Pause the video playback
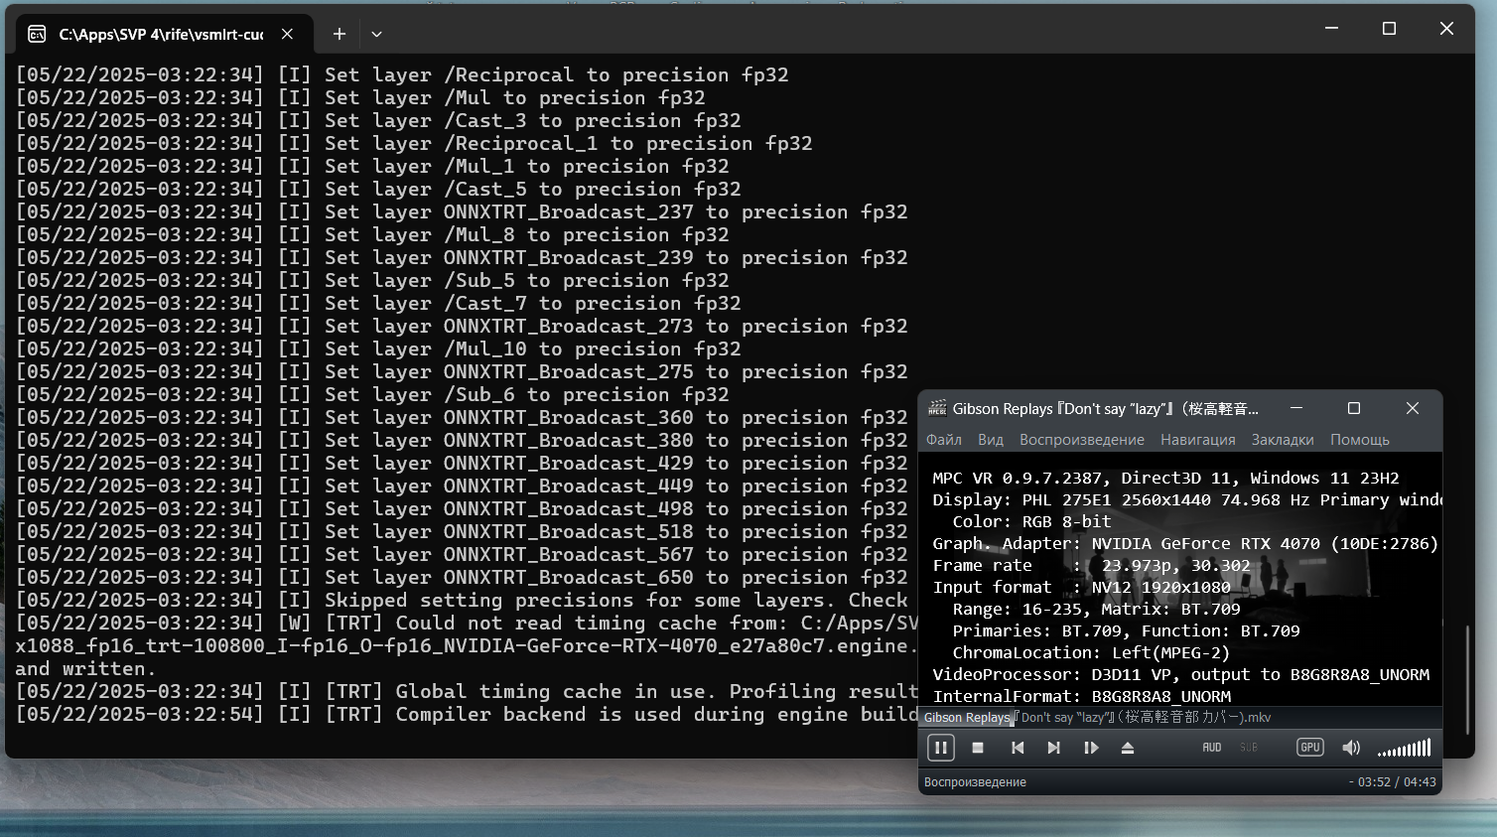 tap(940, 748)
